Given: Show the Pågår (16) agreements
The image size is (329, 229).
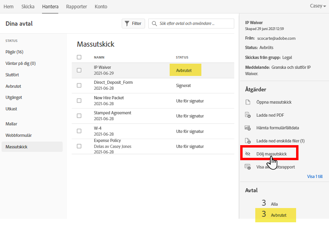Looking at the screenshot, I should point(14,52).
